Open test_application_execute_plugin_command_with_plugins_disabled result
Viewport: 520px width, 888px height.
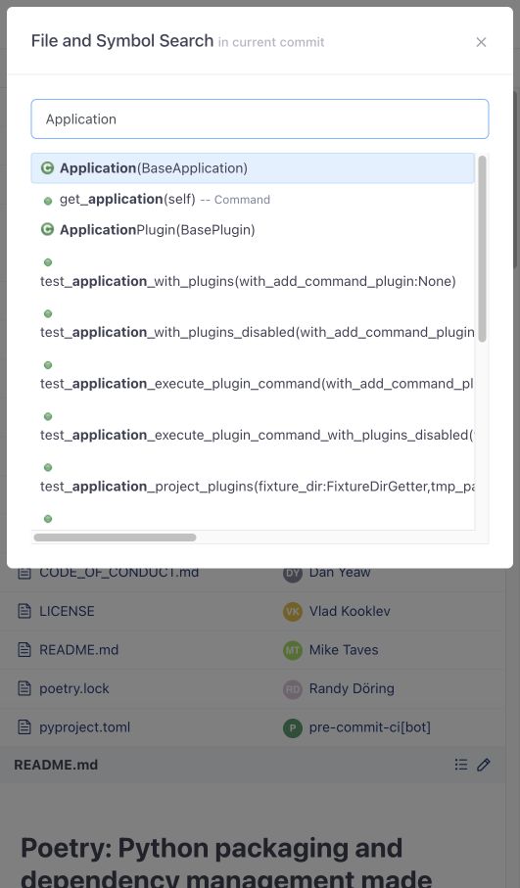click(x=253, y=426)
